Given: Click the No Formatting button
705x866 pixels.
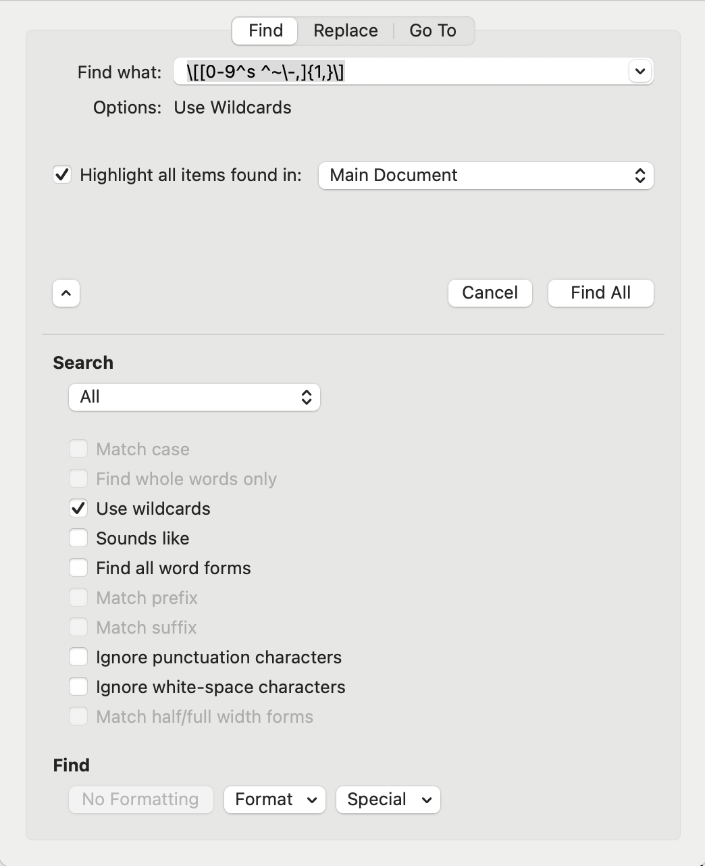Looking at the screenshot, I should 140,800.
